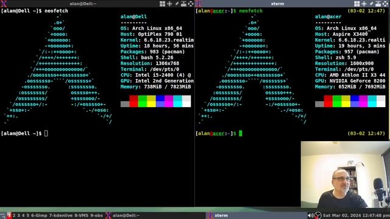Click the 'alan@Dell:~' window title text
Image resolution: width=390 pixels, height=219 pixels.
tap(83, 4)
